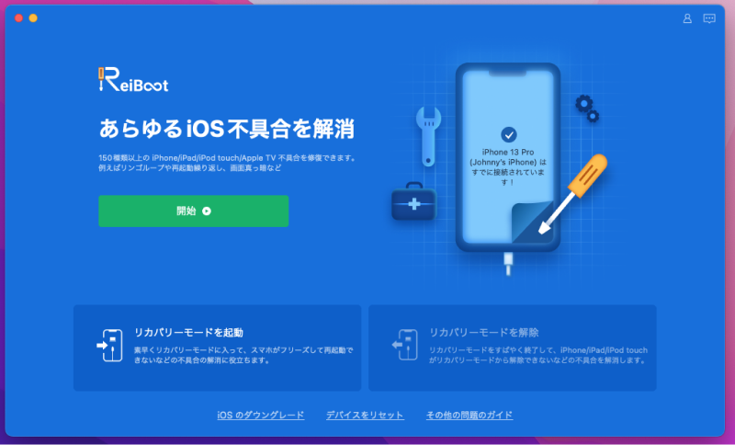The width and height of the screenshot is (735, 445).
Task: Click the exit recovery mode phone icon
Action: [405, 345]
